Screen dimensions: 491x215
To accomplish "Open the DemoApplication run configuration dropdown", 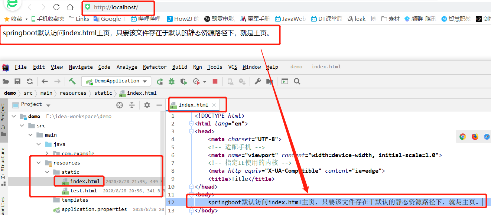I will [x=116, y=81].
